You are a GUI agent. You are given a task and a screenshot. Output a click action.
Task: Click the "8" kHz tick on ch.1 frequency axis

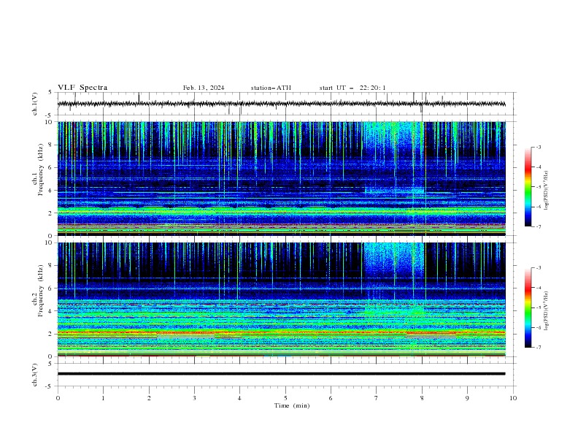tap(50, 145)
